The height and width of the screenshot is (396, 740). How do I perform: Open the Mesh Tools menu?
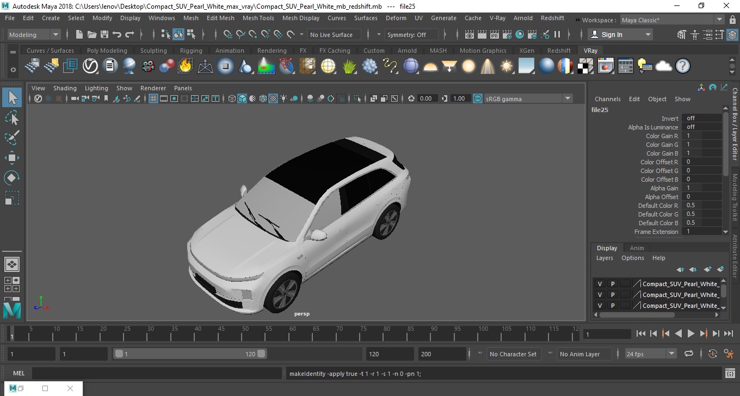point(258,18)
